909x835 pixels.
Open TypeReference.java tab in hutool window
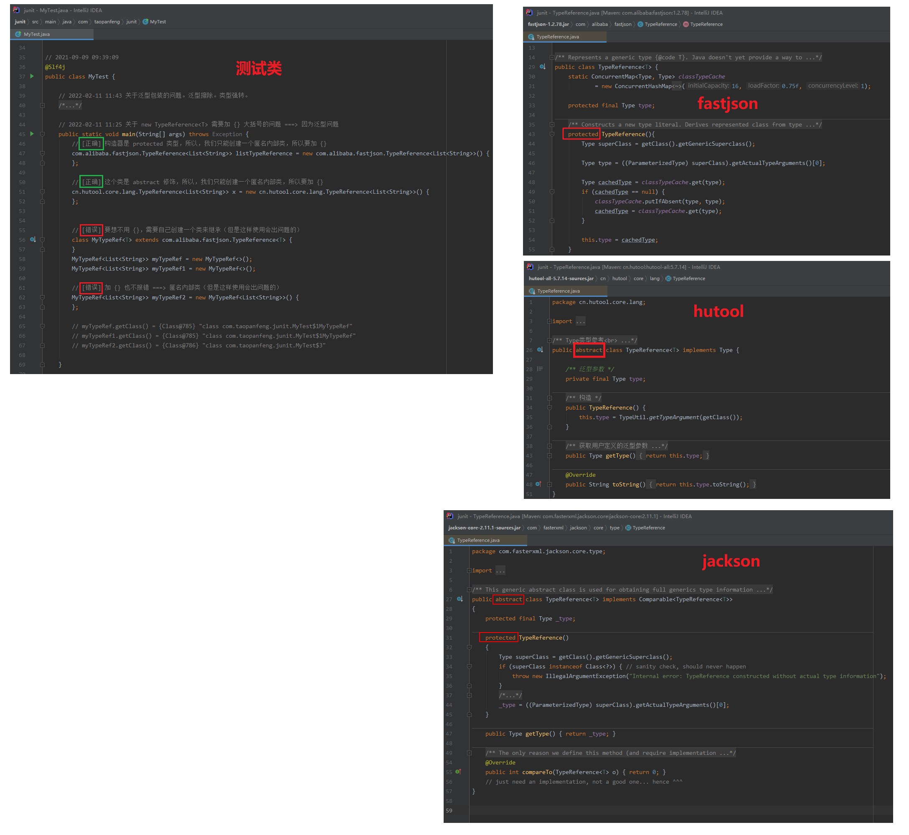pyautogui.click(x=566, y=291)
